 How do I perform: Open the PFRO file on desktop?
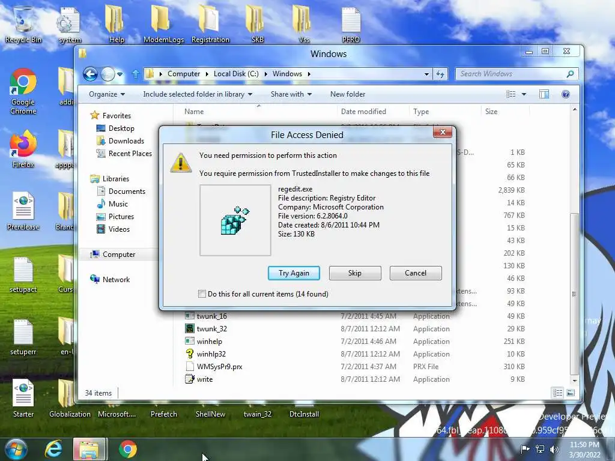(x=351, y=24)
